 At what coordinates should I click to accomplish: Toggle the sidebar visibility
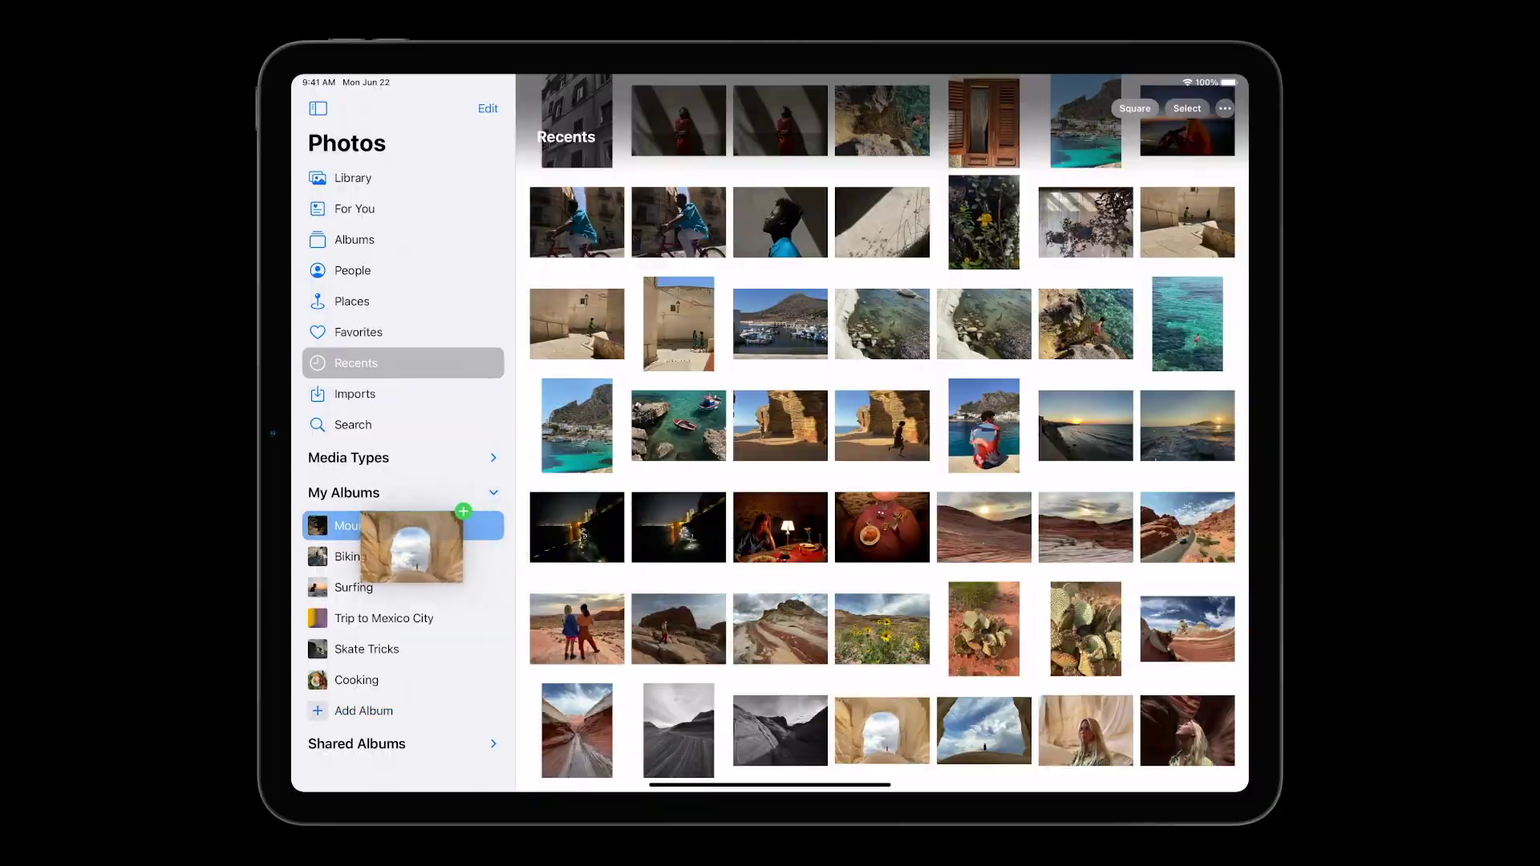point(318,108)
